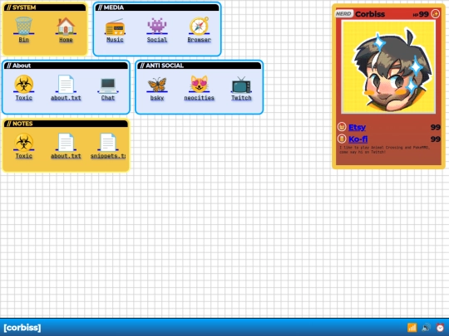
Task: Open the bsky butterfly icon
Action: point(157,85)
